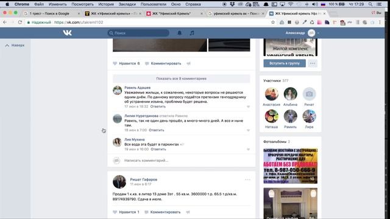
Task: Click Chrome back arrow
Action: coord(5,23)
